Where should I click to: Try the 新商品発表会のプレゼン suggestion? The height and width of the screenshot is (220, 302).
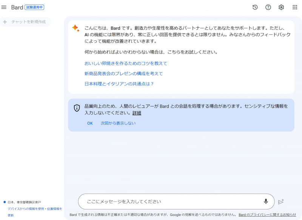click(x=124, y=74)
